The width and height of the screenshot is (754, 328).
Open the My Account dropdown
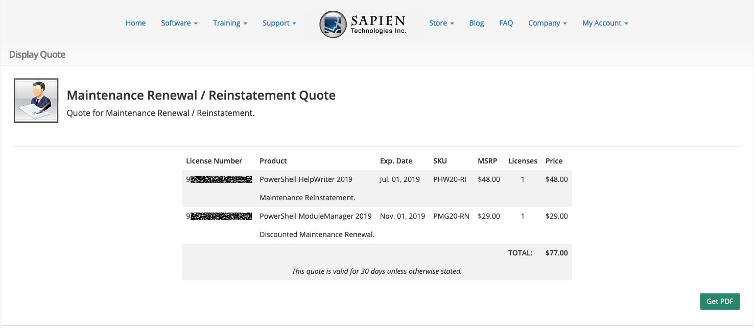[605, 23]
